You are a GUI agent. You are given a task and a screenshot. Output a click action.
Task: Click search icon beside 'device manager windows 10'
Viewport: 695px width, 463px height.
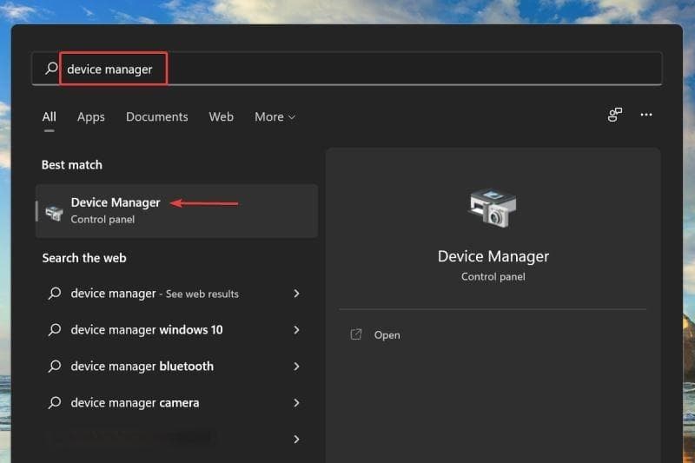55,329
